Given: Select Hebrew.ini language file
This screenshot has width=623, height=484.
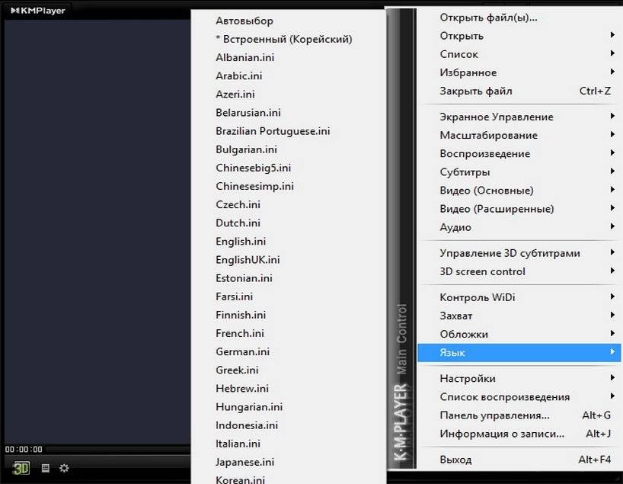Looking at the screenshot, I should point(289,389).
